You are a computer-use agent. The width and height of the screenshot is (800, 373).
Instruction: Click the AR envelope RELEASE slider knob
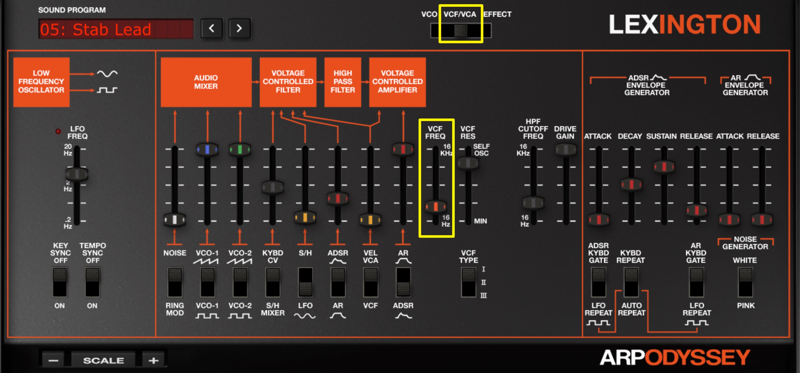pyautogui.click(x=762, y=219)
